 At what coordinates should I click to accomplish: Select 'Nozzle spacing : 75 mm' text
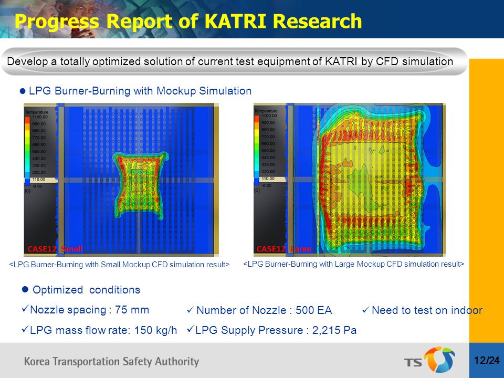coord(89,310)
